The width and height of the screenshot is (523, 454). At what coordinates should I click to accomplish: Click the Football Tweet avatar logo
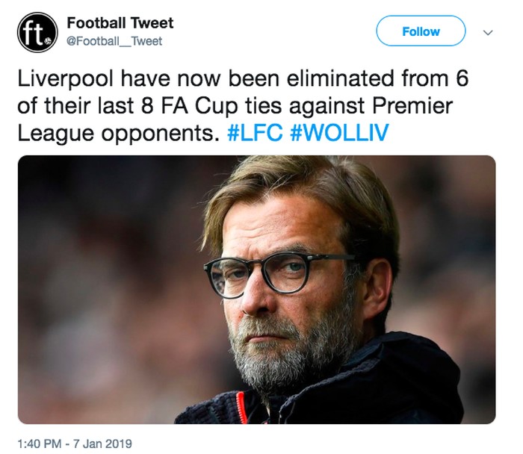(x=37, y=33)
